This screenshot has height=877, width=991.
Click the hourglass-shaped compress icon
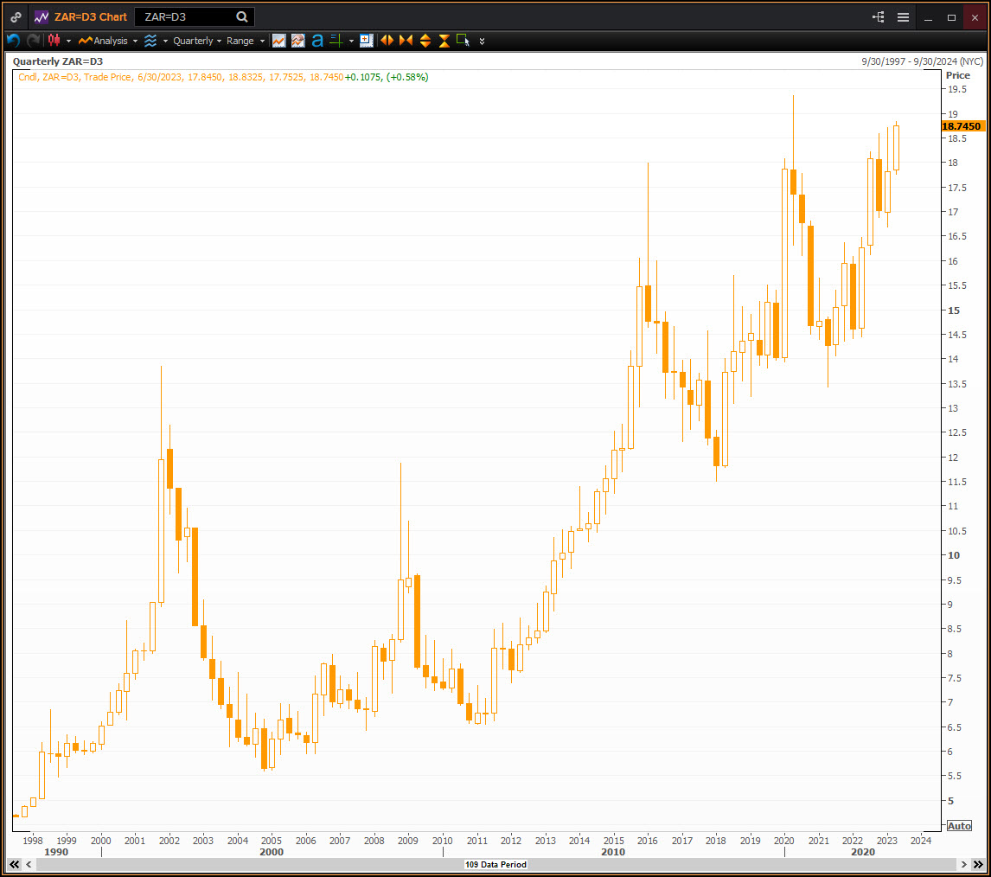[x=444, y=40]
